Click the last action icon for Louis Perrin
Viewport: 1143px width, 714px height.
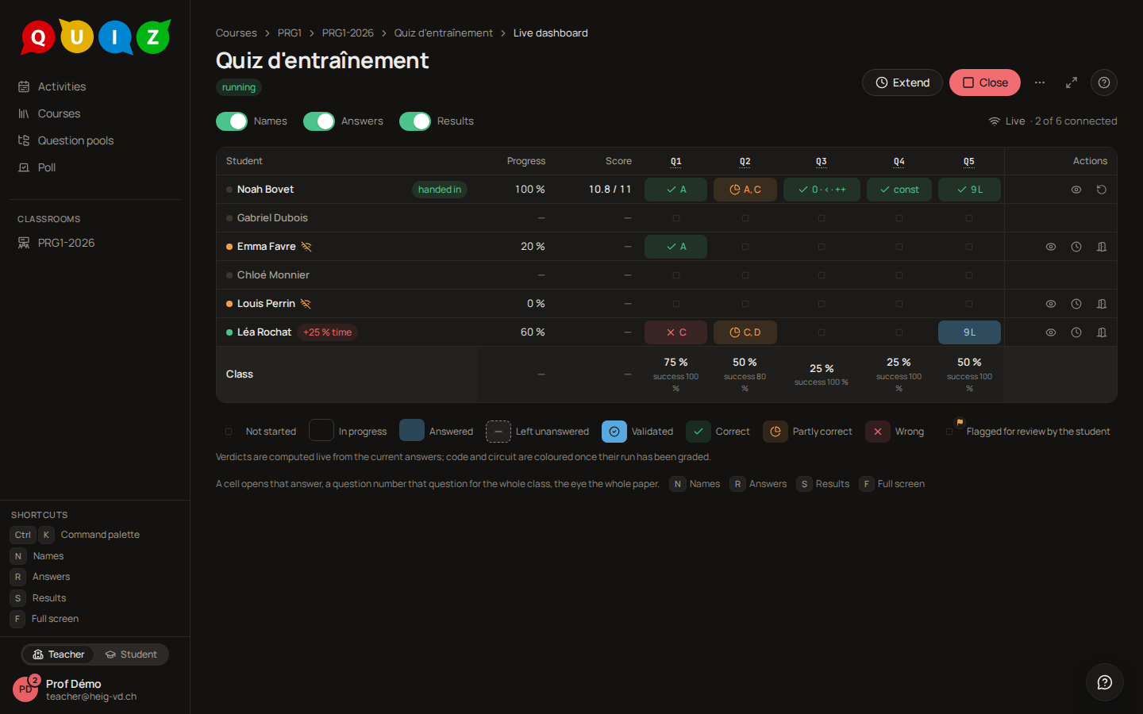coord(1102,304)
